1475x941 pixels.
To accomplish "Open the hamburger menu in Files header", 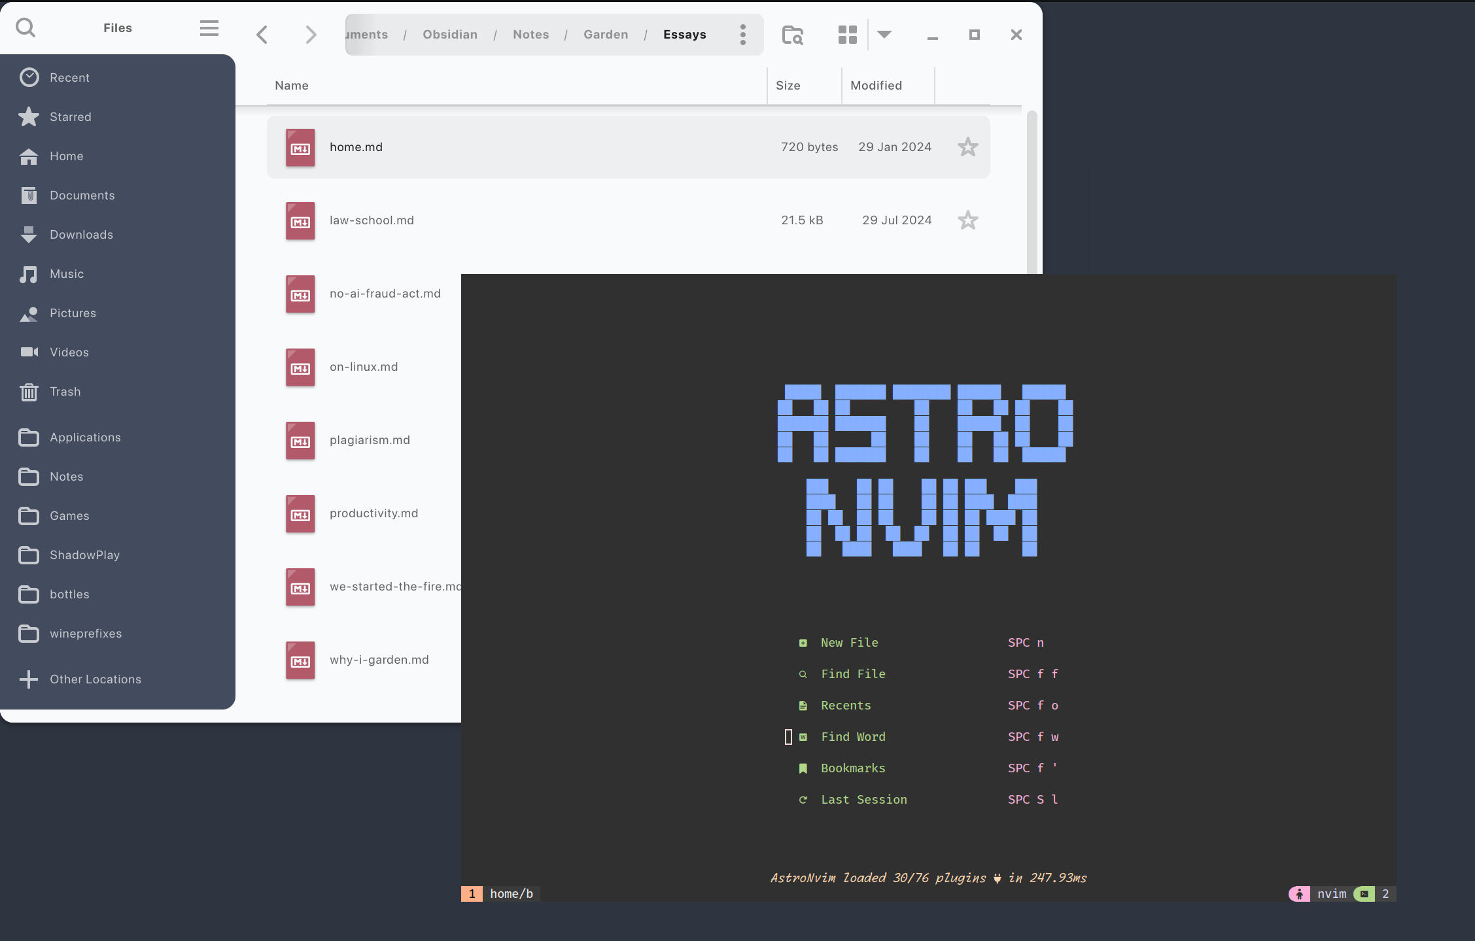I will [x=209, y=28].
